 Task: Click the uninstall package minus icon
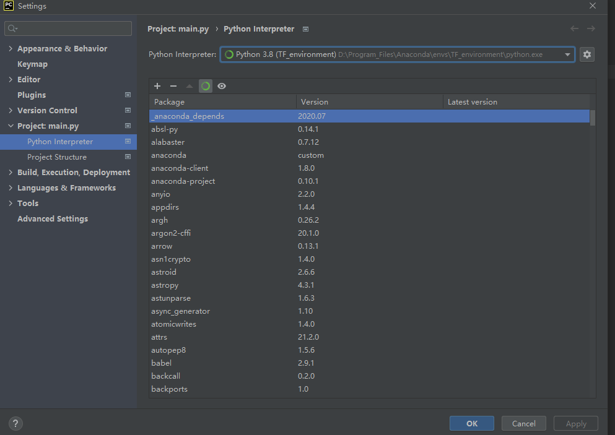173,86
